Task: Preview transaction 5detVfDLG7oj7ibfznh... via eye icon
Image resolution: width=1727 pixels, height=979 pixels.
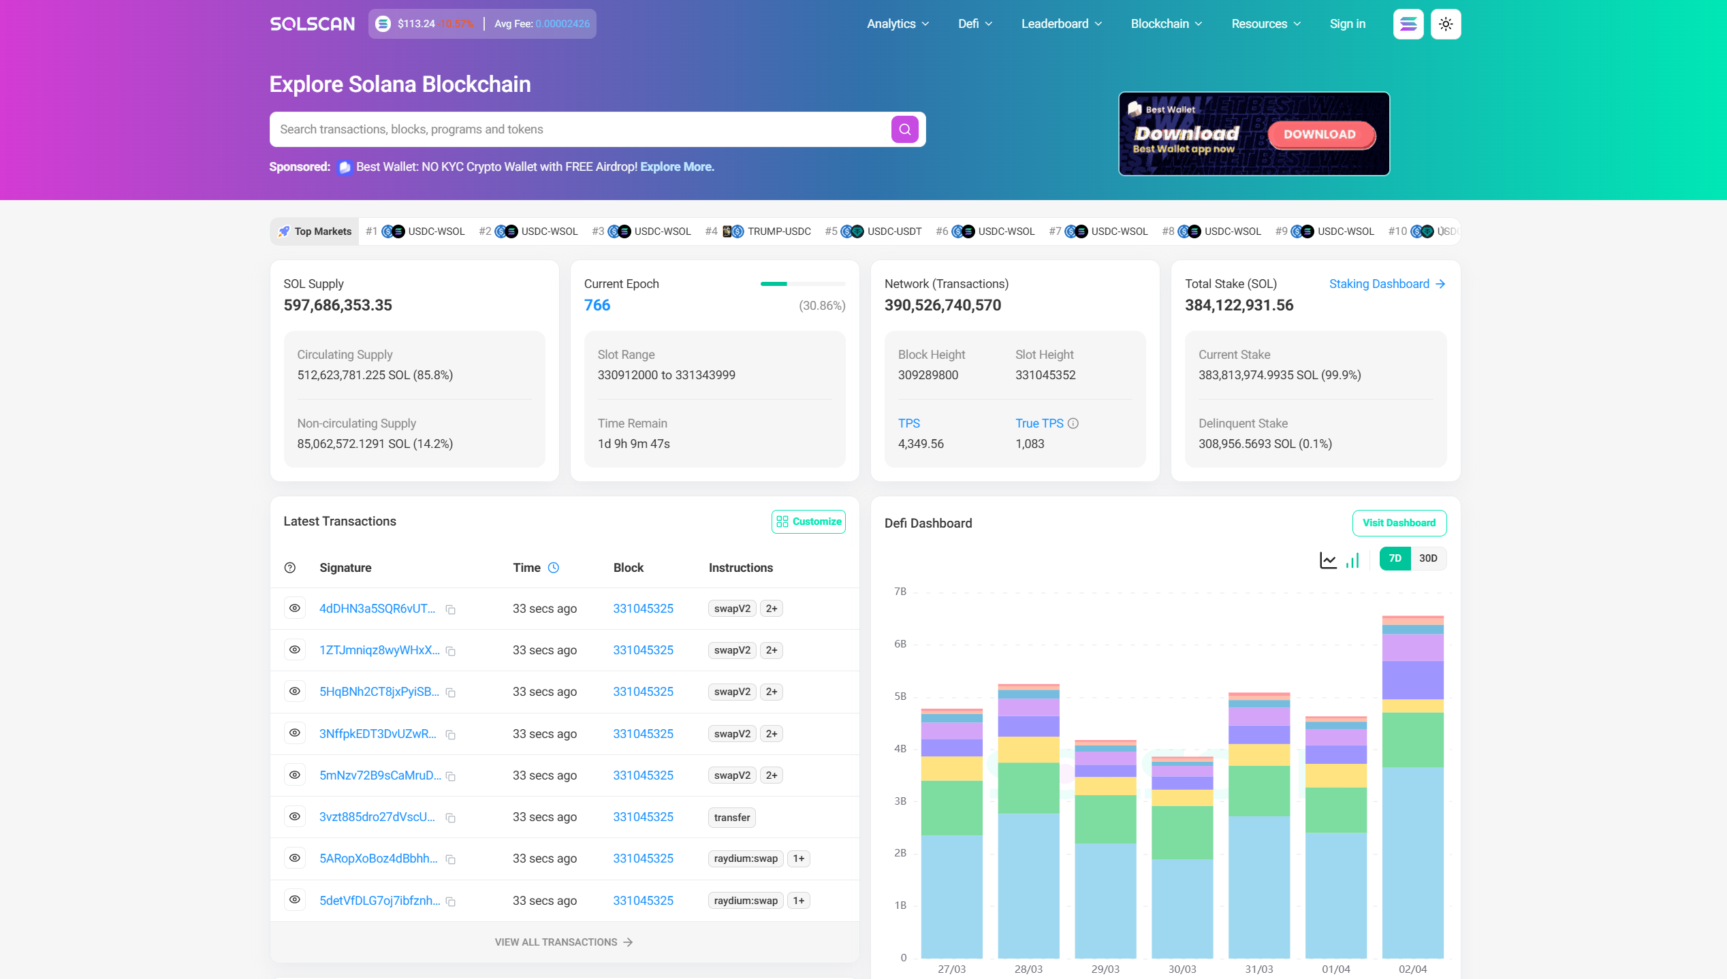Action: click(x=295, y=899)
